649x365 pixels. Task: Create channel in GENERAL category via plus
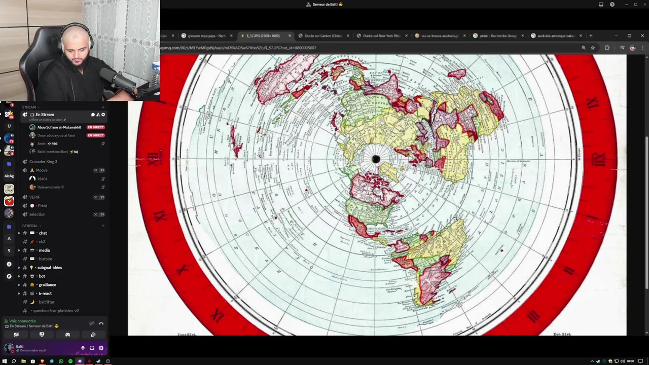tap(103, 226)
